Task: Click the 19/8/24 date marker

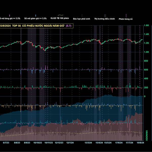Action: pyautogui.click(x=140, y=143)
